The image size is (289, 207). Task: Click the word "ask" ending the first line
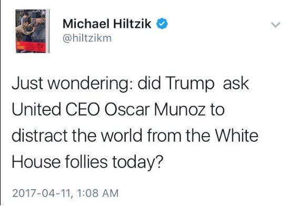pyautogui.click(x=236, y=84)
